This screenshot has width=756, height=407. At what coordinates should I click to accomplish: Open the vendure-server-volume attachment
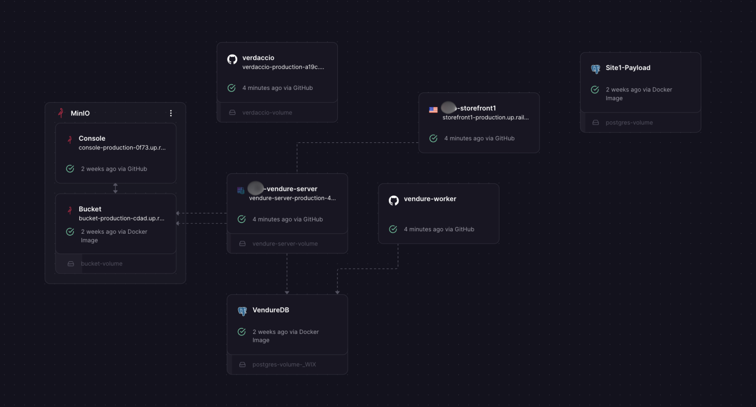[285, 243]
